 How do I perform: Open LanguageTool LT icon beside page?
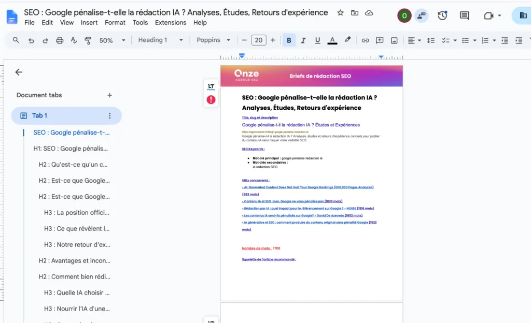click(211, 87)
